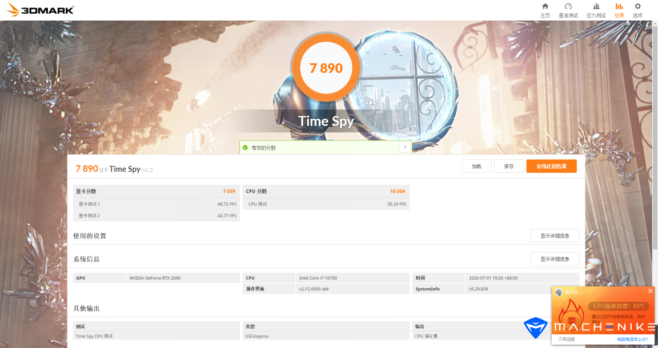
Task: Click CPU name Intel Core i7-10700
Action: pyautogui.click(x=318, y=278)
